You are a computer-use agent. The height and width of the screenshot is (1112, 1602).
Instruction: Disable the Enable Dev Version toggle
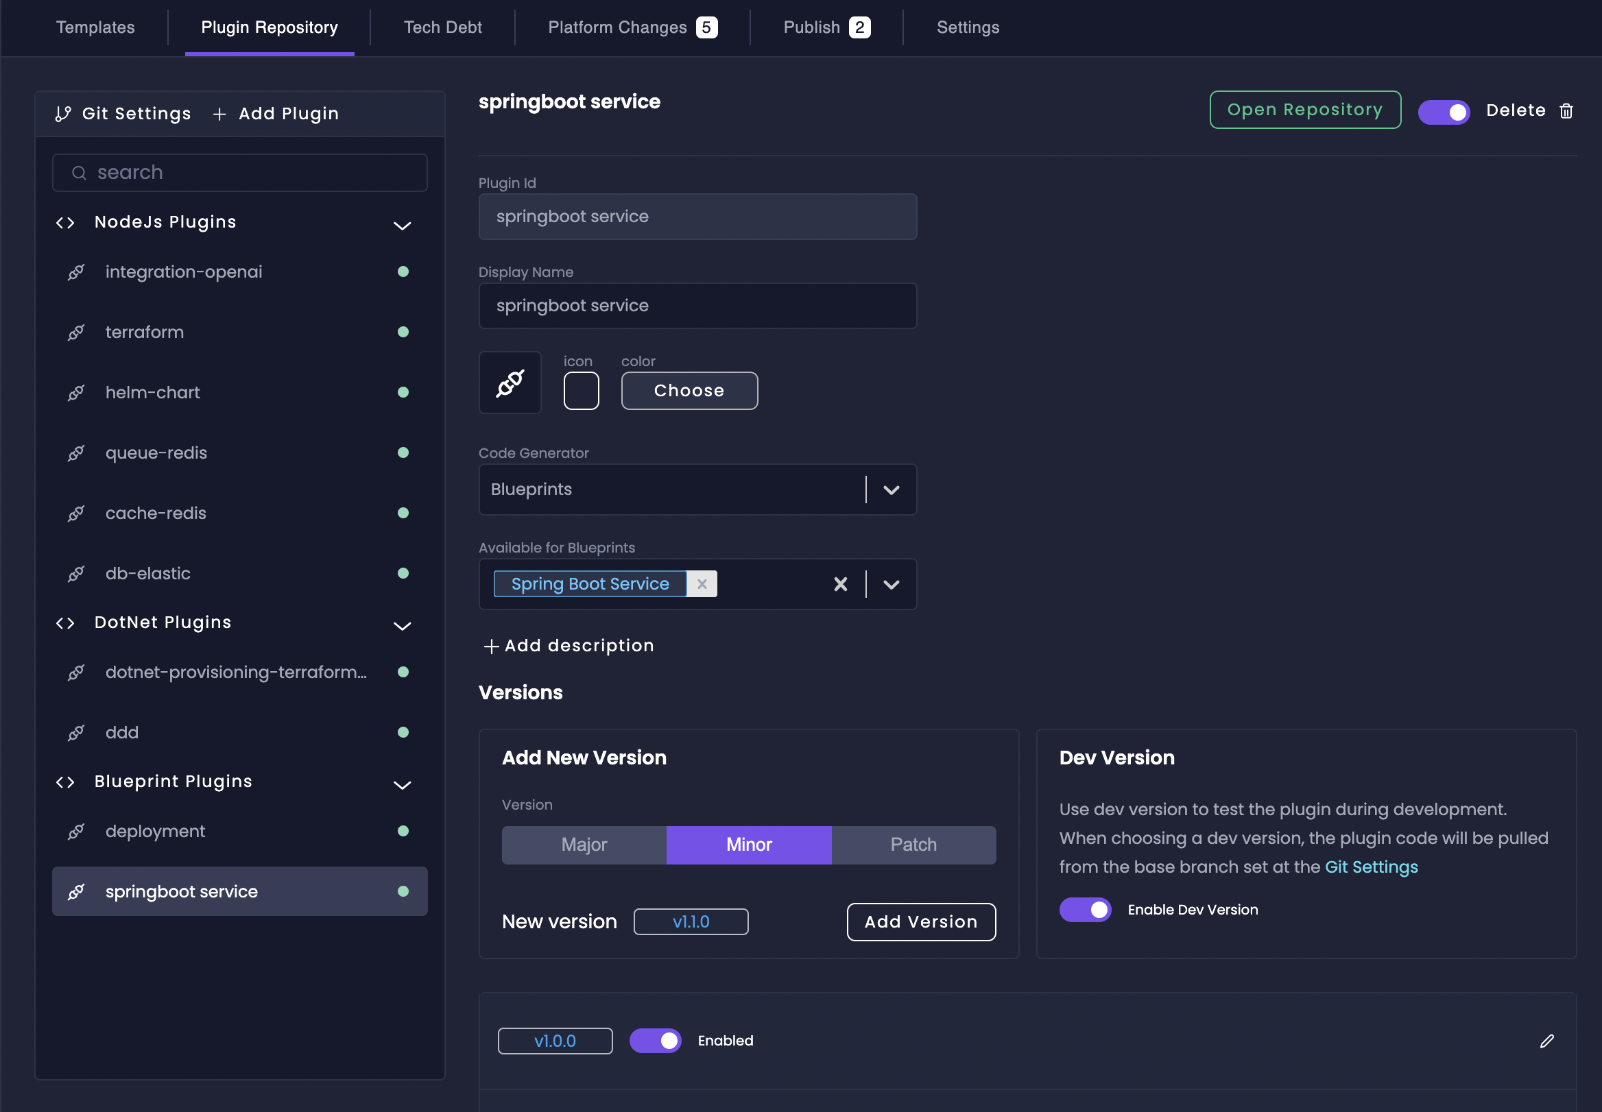[x=1085, y=909]
